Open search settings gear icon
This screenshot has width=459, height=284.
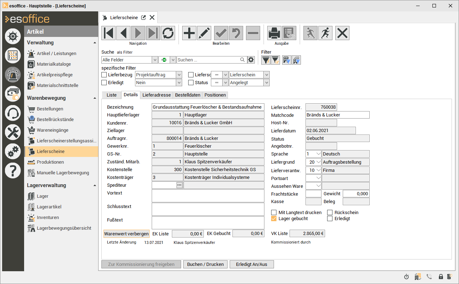(251, 60)
